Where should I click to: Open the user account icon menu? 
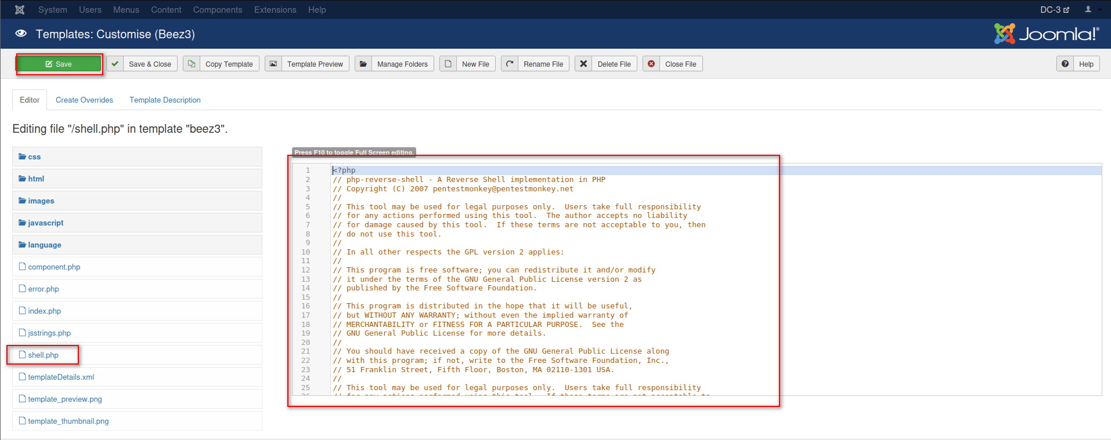pyautogui.click(x=1088, y=9)
